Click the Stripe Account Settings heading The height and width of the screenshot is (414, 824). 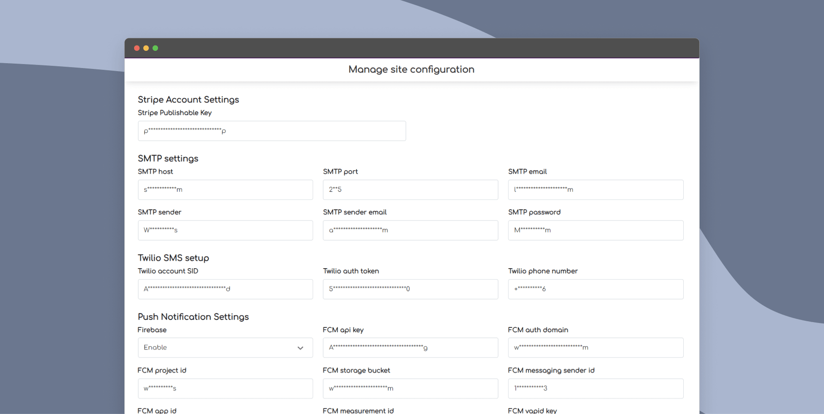tap(188, 99)
